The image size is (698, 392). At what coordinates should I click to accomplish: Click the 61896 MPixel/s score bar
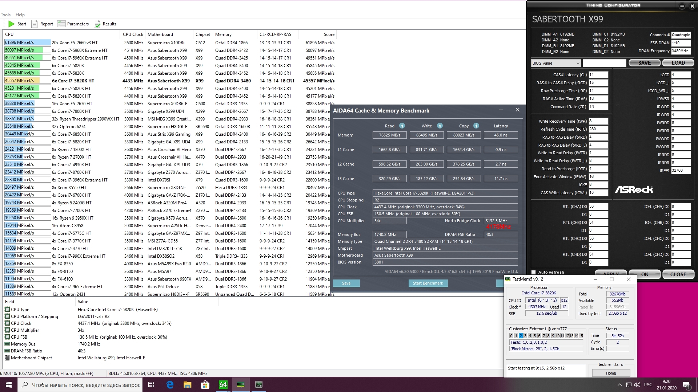pyautogui.click(x=28, y=42)
